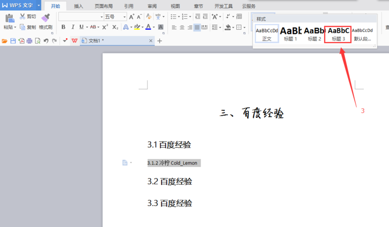Image resolution: width=389 pixels, height=227 pixels.
Task: Expand underline style dropdown arrow
Action: (x=87, y=27)
